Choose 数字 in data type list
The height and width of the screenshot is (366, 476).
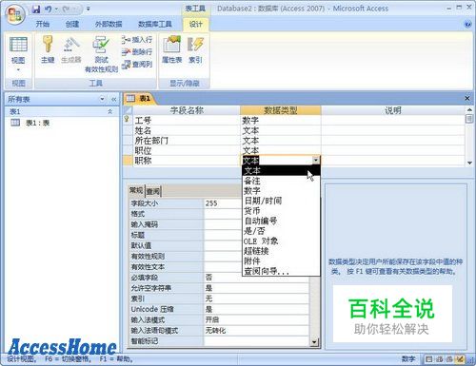[x=281, y=191]
